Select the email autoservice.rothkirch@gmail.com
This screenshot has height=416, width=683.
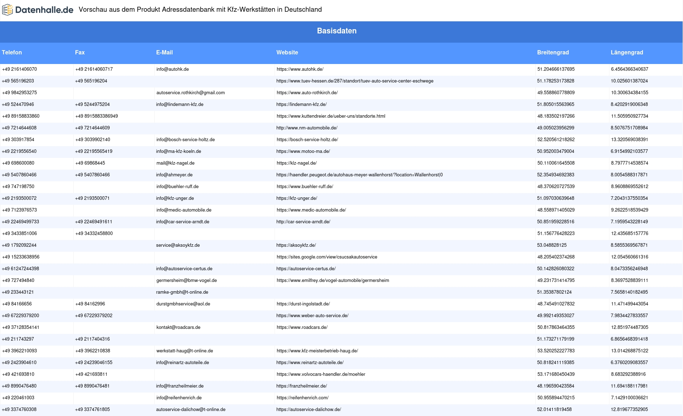(x=191, y=93)
